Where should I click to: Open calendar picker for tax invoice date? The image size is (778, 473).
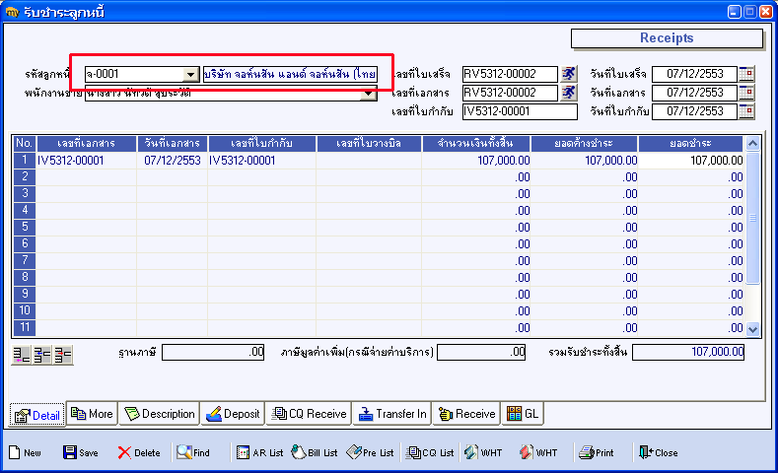coord(745,111)
